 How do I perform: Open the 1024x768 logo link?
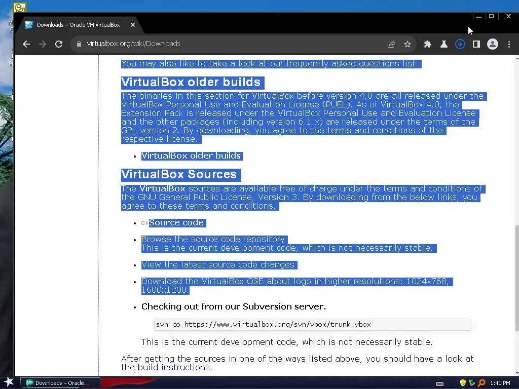[x=427, y=281]
